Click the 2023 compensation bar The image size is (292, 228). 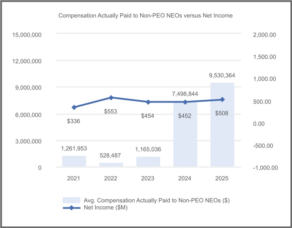(x=148, y=162)
